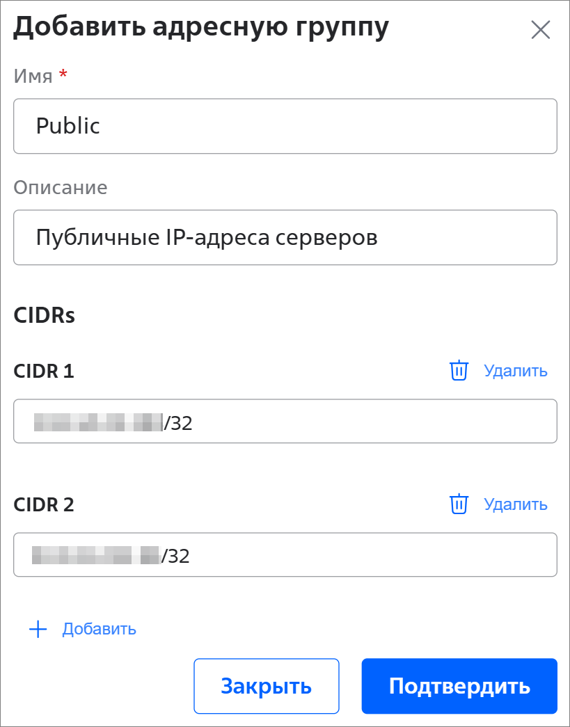Click the CIDR 2 label

click(44, 505)
